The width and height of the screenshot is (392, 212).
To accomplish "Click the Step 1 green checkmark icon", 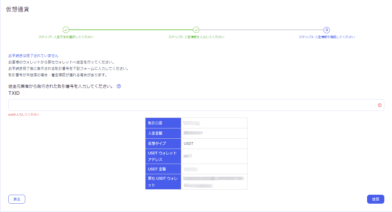I will tap(66, 30).
